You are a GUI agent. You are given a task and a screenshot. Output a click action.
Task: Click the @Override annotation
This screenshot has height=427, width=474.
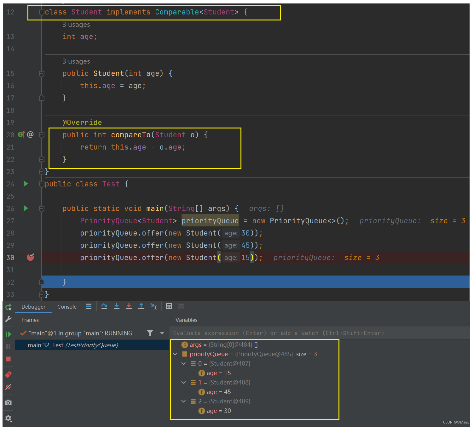pos(82,122)
